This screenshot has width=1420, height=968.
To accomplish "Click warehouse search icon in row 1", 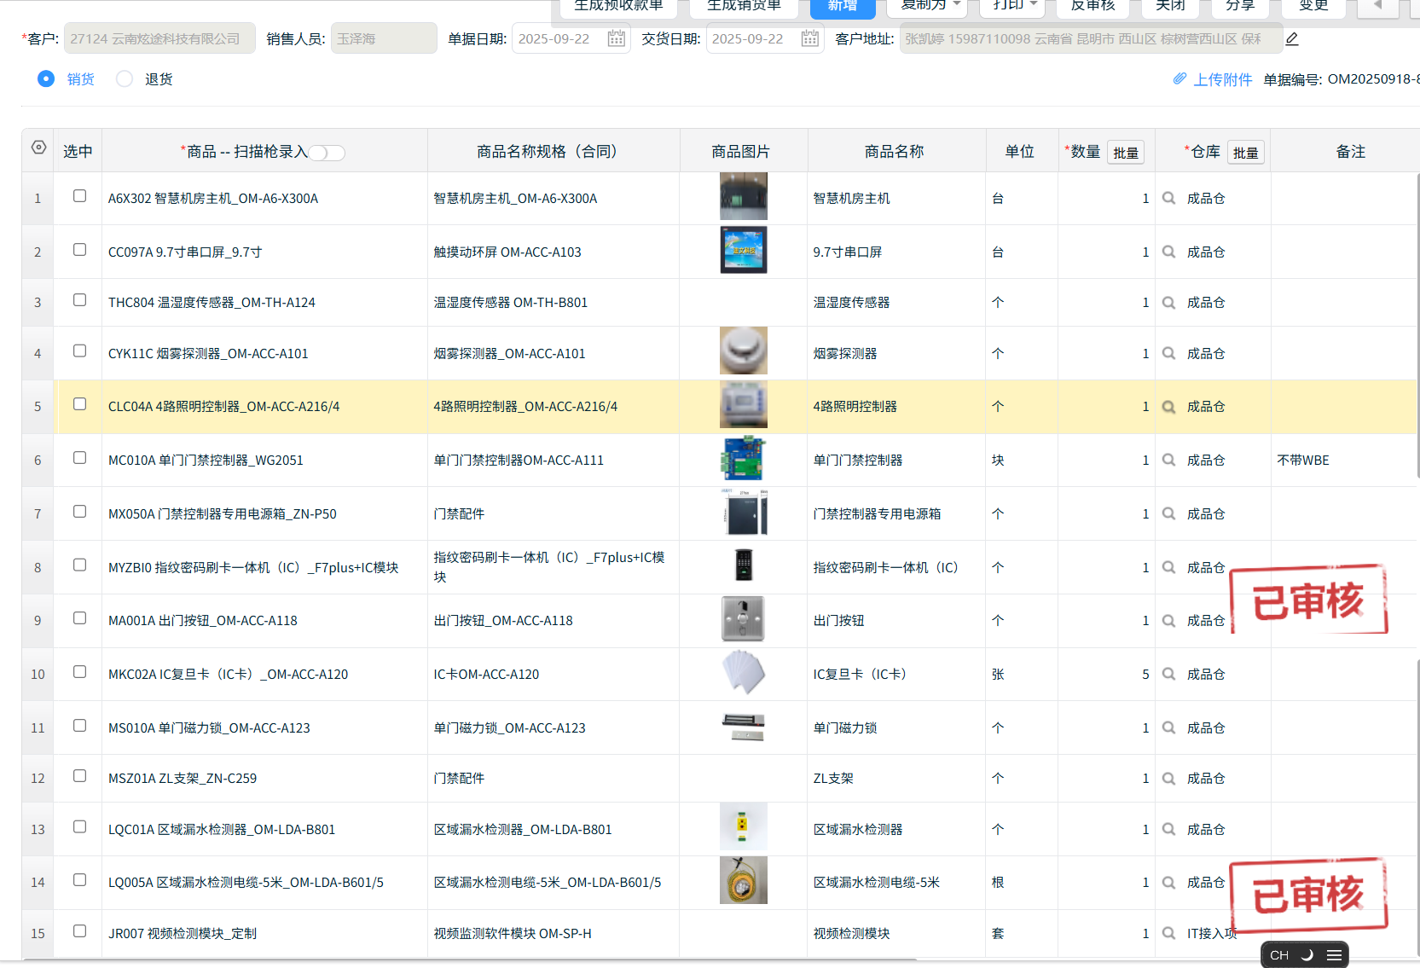I will tap(1169, 199).
